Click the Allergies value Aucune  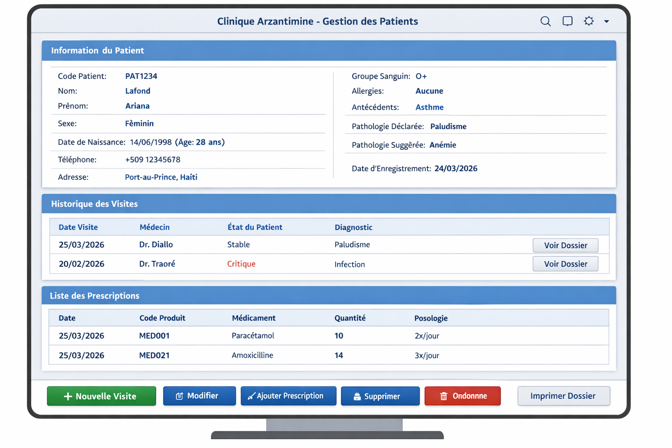429,91
